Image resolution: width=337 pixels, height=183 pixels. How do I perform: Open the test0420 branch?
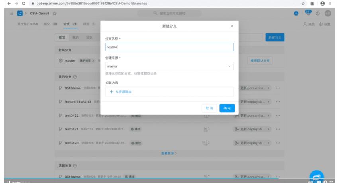pos(72,143)
